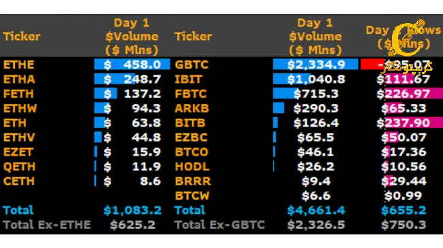Select the Total Ex-ETHE row label
Screen dimensions: 443x248
click(47, 225)
